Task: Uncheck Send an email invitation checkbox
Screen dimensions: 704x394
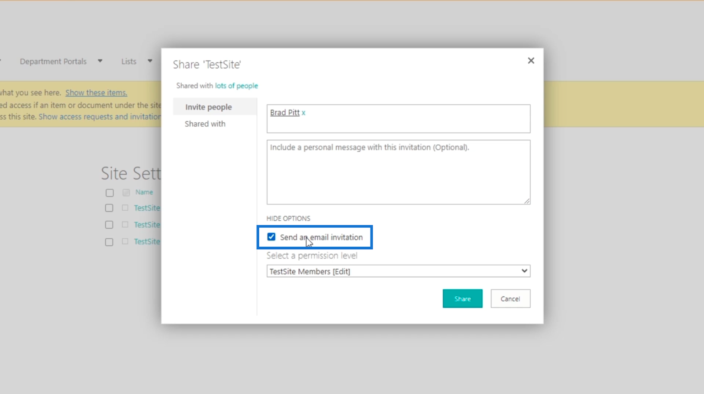Action: click(x=271, y=237)
